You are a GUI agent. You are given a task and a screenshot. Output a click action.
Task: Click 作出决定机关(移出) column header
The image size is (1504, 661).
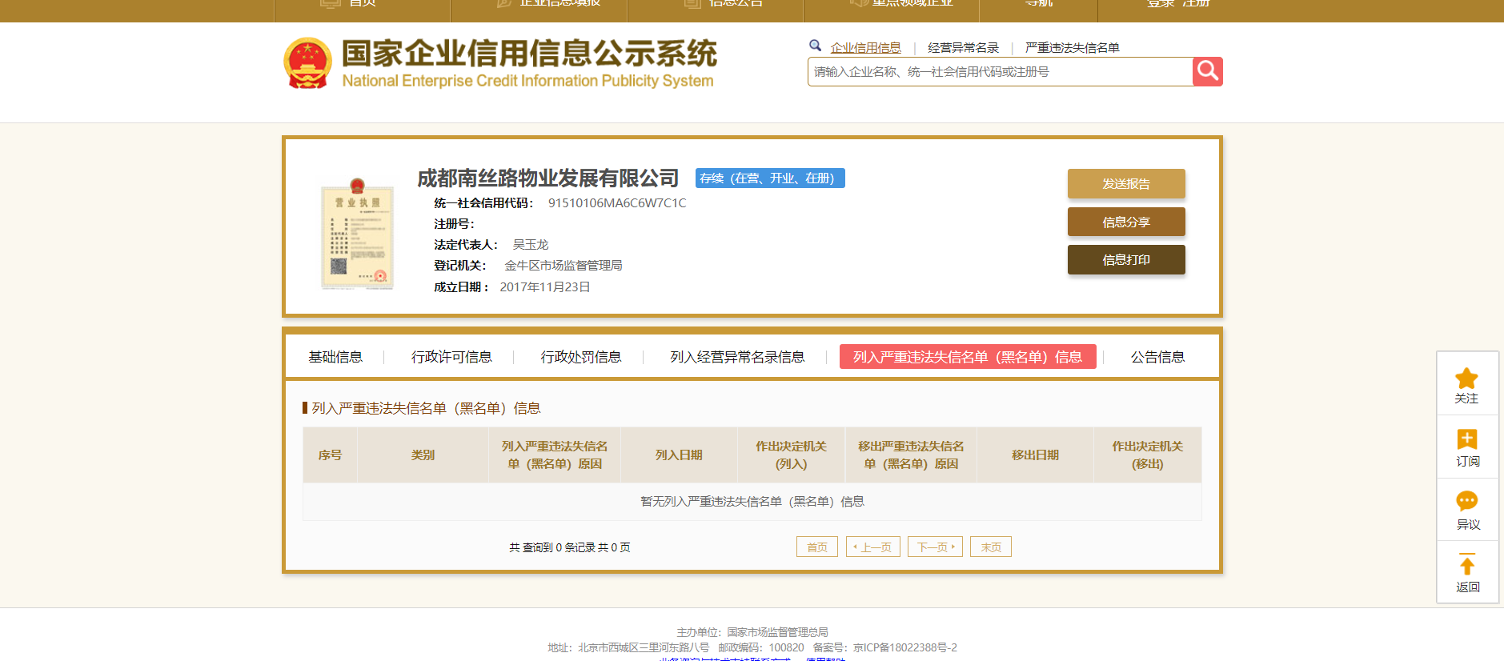[x=1148, y=455]
